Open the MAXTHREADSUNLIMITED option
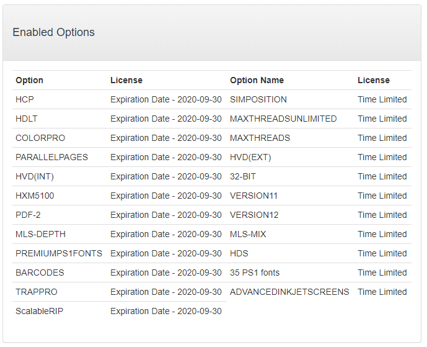 (283, 119)
